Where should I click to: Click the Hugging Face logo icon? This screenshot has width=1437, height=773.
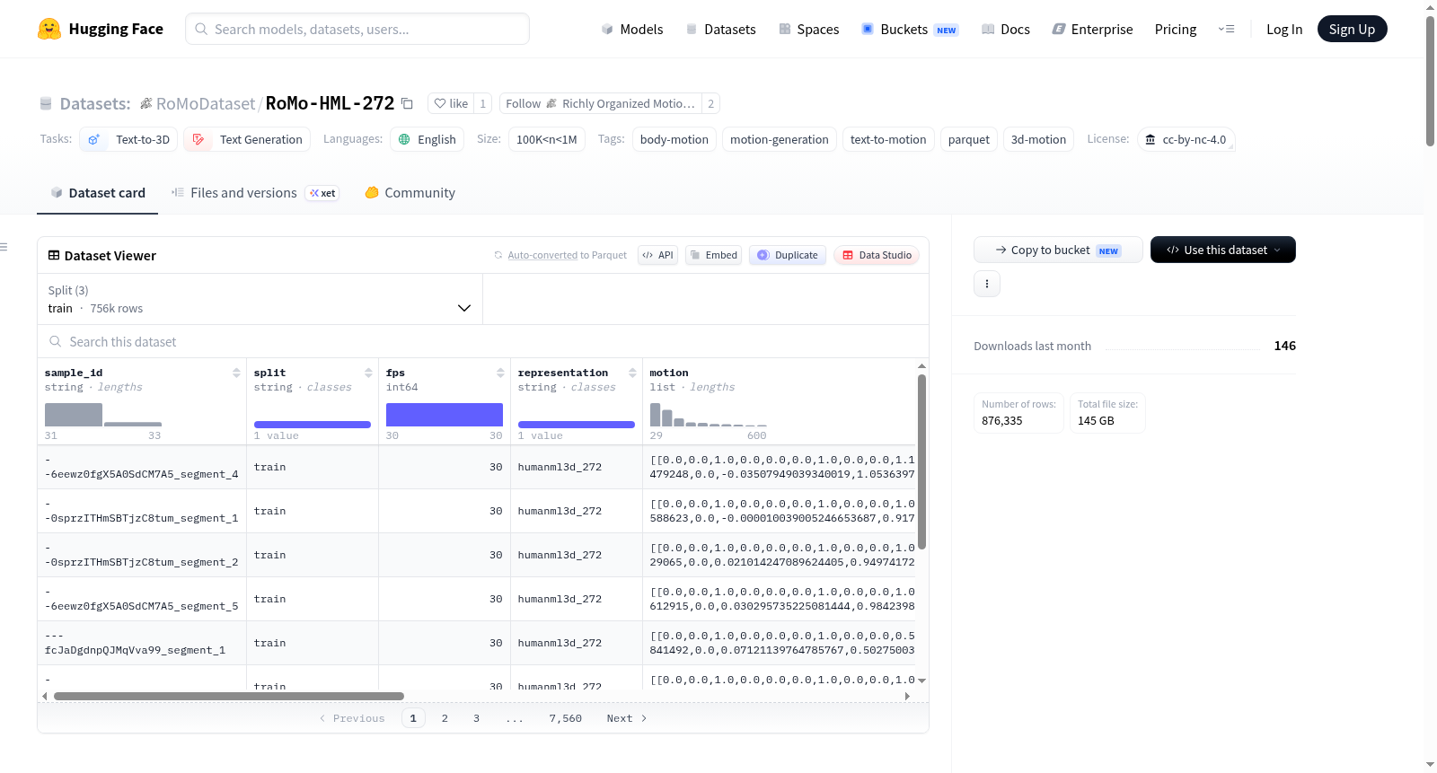49,29
